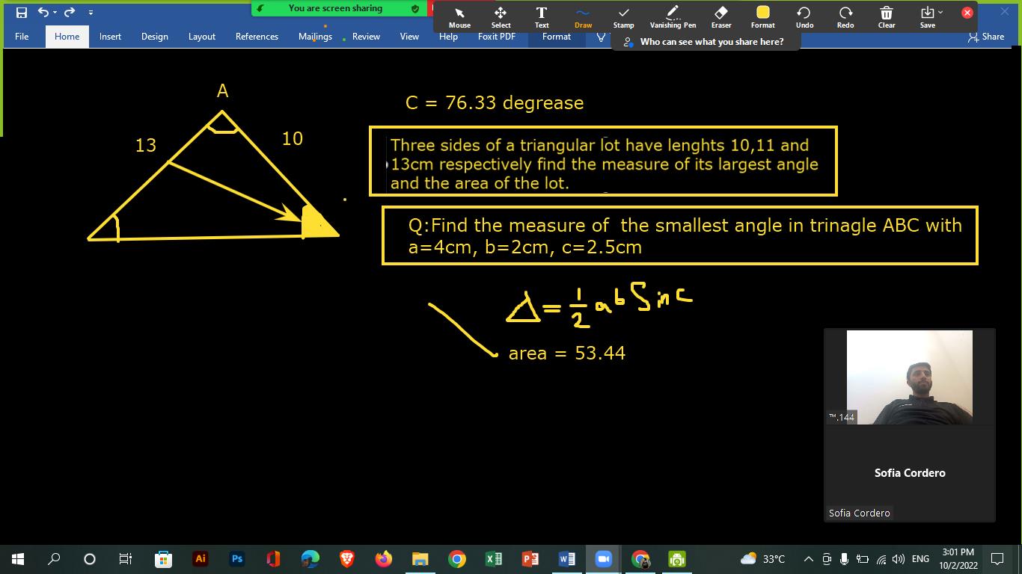
Task: Click the Share button in Word
Action: click(986, 37)
